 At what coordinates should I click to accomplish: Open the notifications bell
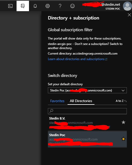click(35, 6)
